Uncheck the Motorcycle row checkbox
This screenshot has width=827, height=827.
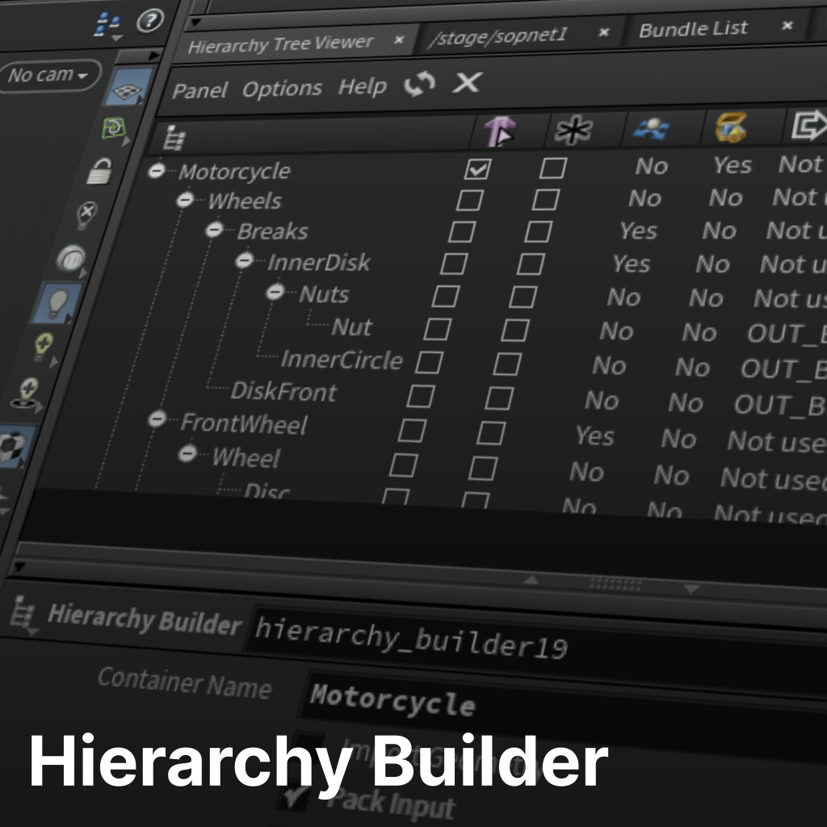coord(477,167)
